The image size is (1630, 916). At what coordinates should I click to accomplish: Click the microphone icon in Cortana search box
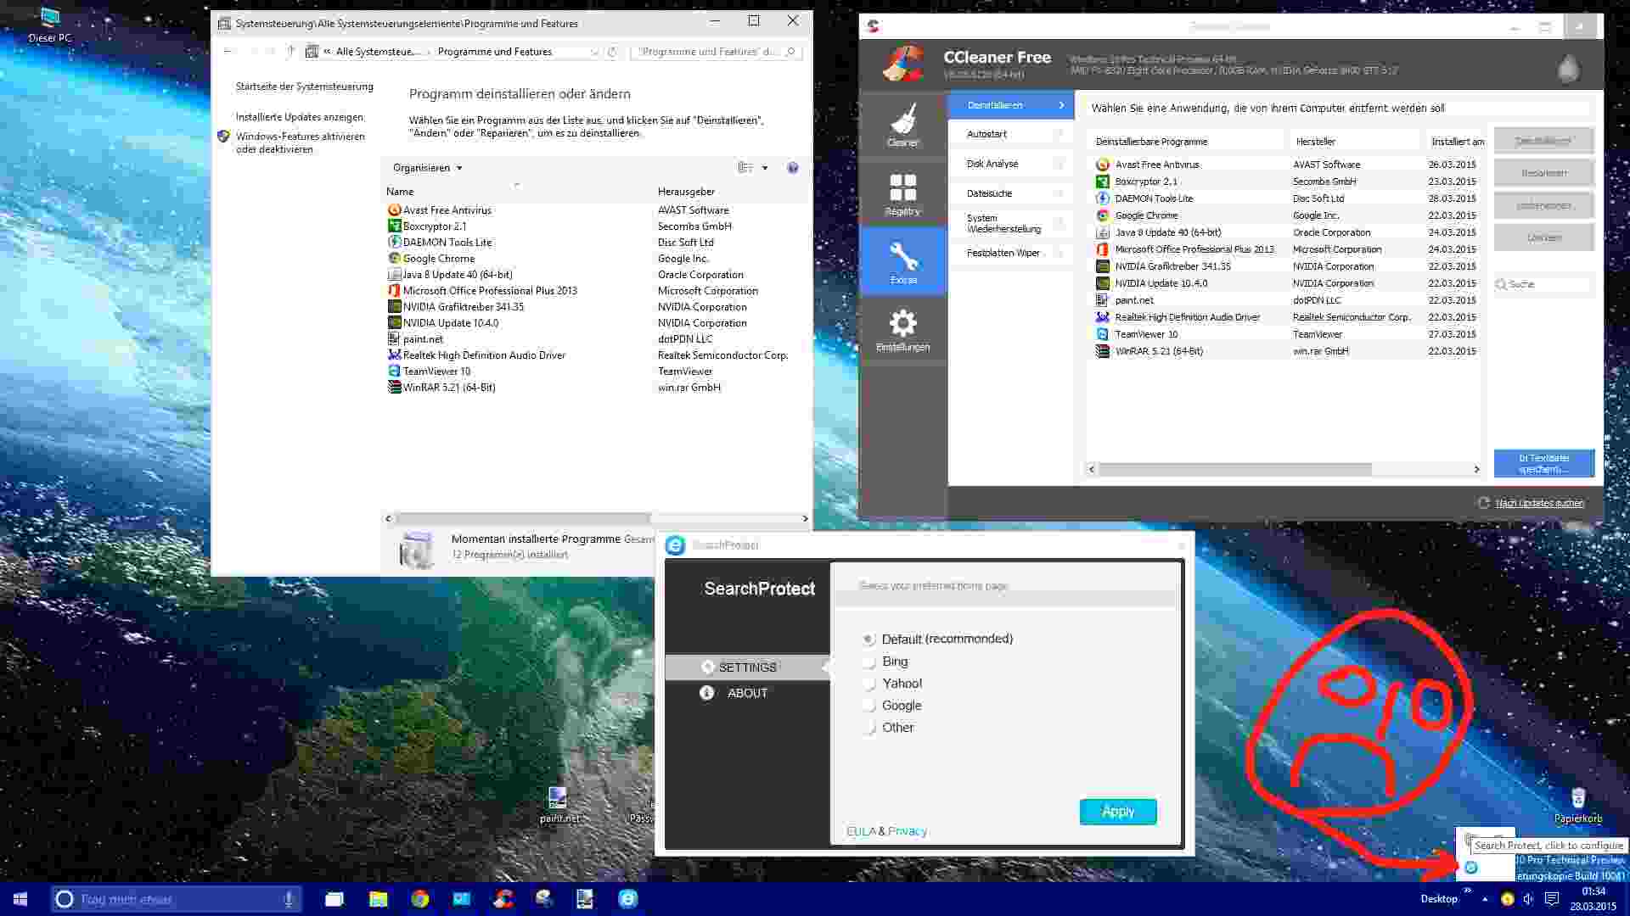(x=289, y=899)
